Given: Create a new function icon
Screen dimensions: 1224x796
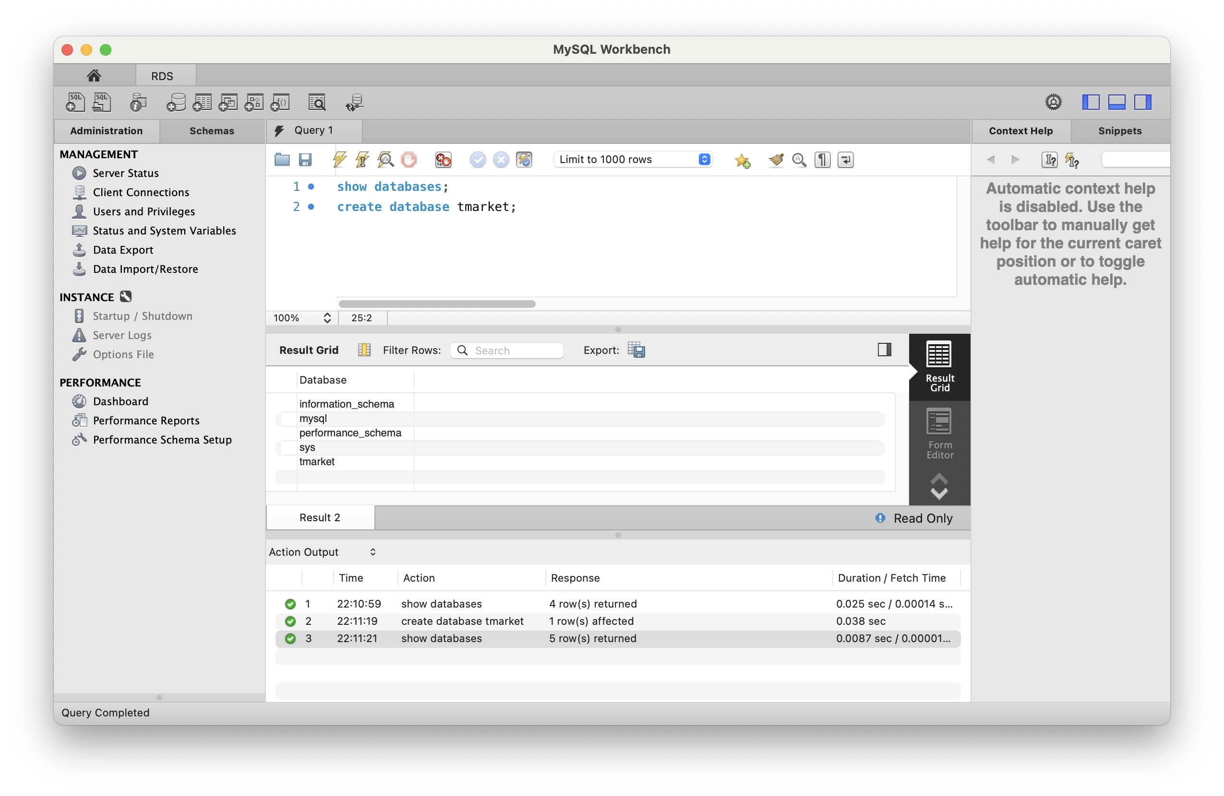Looking at the screenshot, I should point(280,102).
